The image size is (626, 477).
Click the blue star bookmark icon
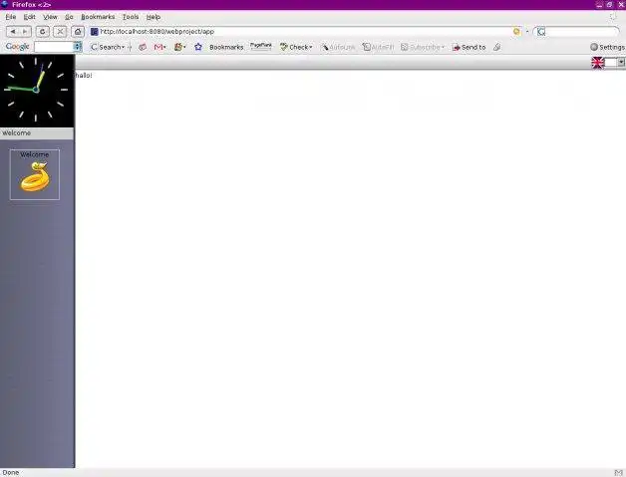198,47
